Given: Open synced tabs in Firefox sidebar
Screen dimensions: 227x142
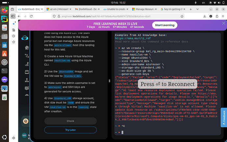Looking at the screenshot, I should (13, 30).
